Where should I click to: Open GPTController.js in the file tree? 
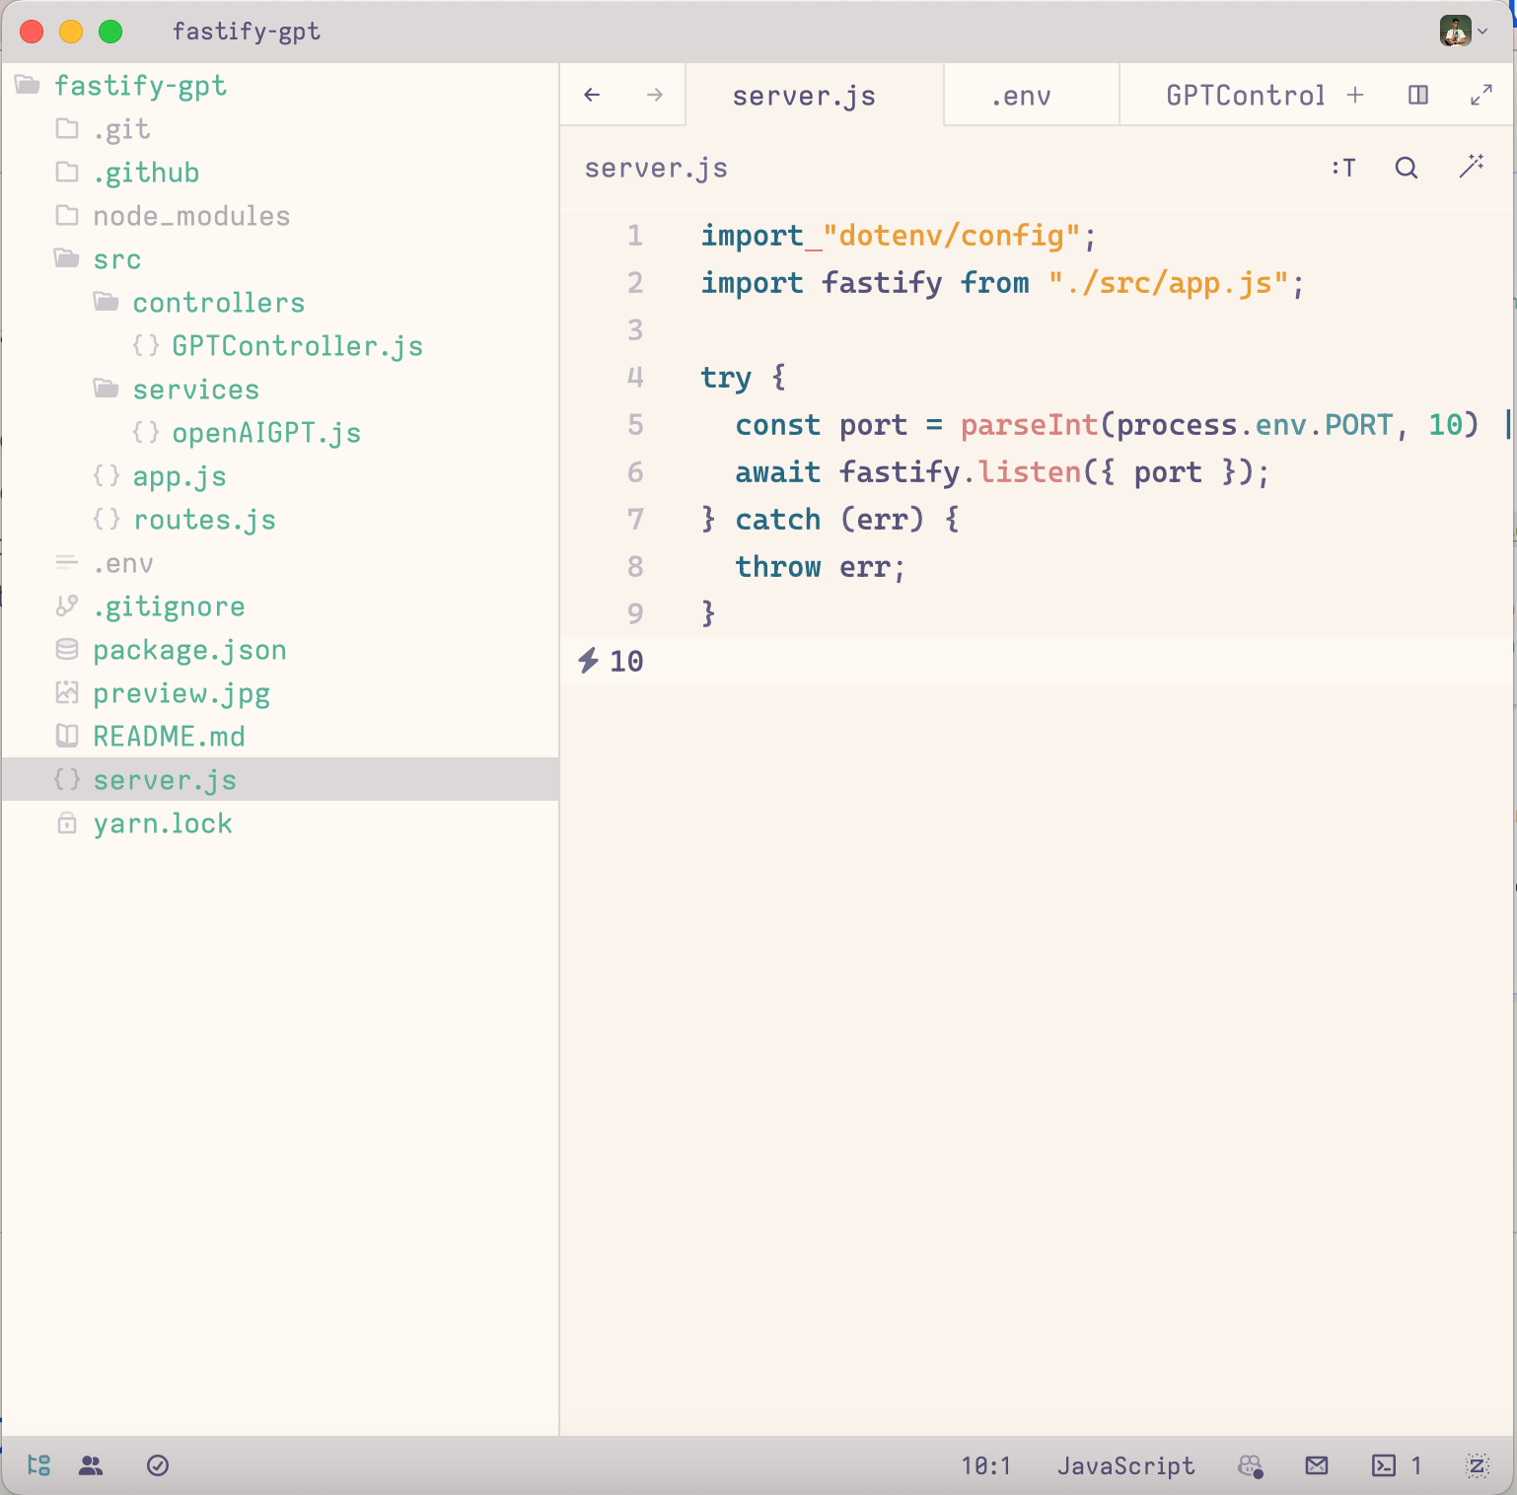[x=278, y=346]
